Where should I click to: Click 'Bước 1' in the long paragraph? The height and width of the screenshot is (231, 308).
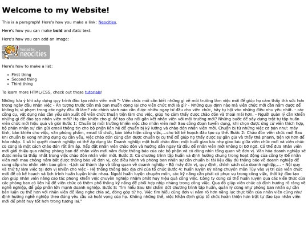click(x=68, y=124)
